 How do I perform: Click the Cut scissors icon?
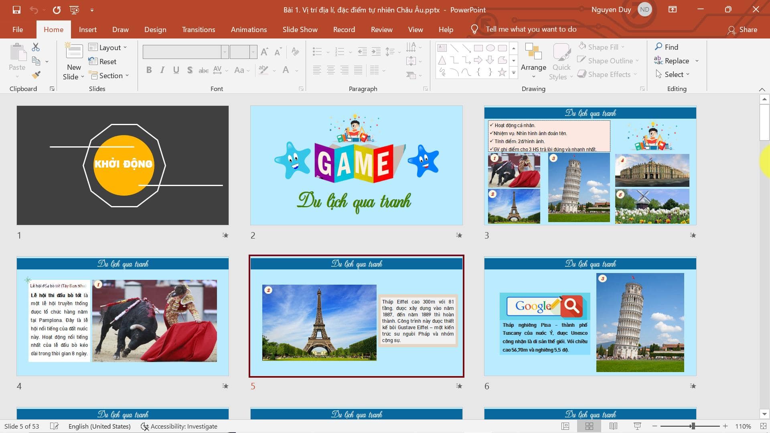[x=36, y=47]
